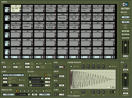The width and height of the screenshot is (132, 98).
Task: Click the Root Key field C1
Action: pyautogui.click(x=15, y=67)
